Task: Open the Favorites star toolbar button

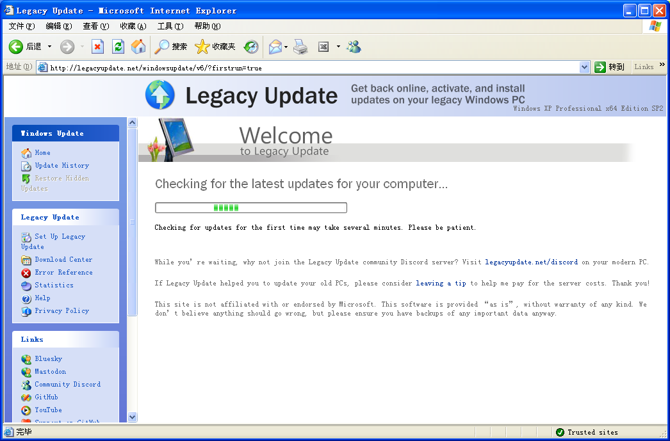Action: click(215, 47)
